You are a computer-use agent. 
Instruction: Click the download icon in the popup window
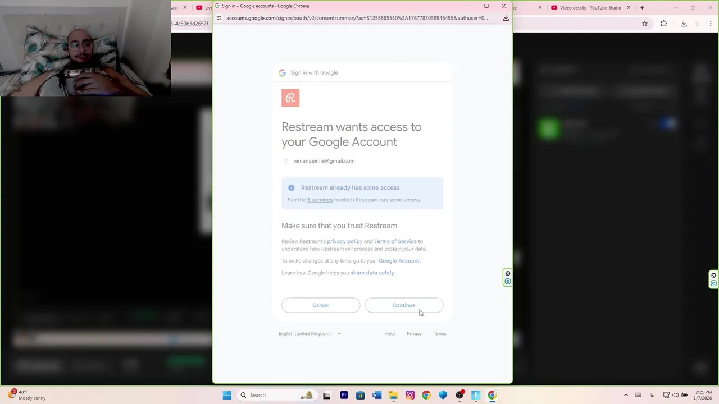pos(506,18)
